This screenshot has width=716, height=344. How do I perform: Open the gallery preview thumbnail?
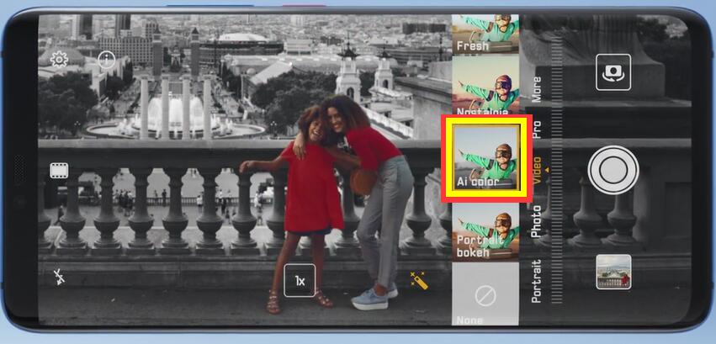613,272
